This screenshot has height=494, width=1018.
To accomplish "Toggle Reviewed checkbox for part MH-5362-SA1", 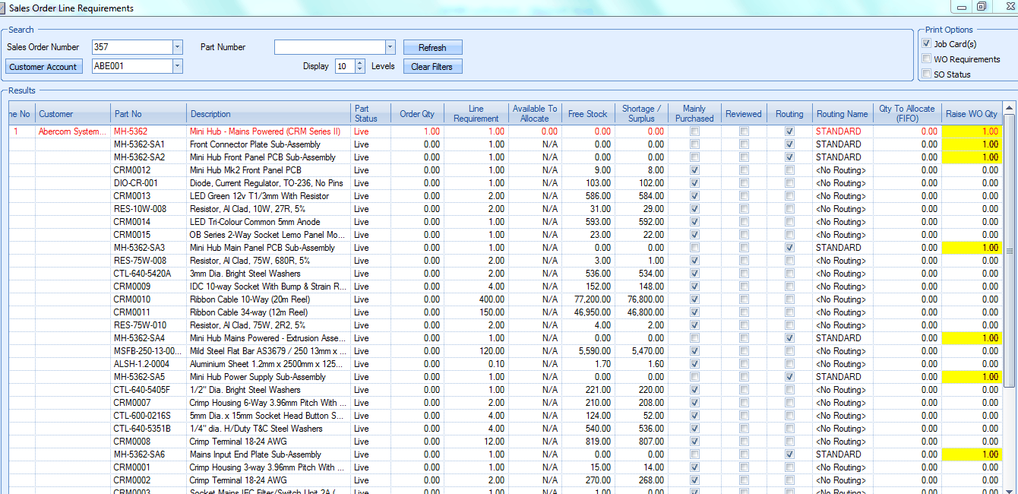I will tap(744, 144).
